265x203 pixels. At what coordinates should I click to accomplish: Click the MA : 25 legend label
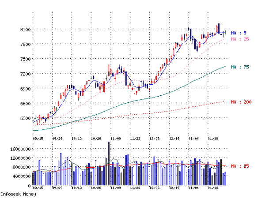pos(240,39)
